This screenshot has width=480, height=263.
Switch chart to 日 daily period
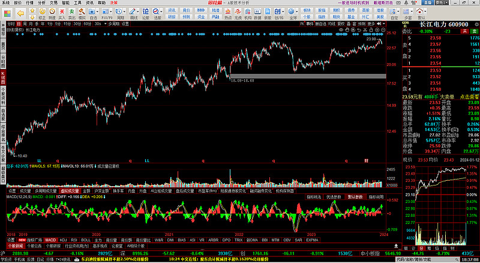coord(19,24)
